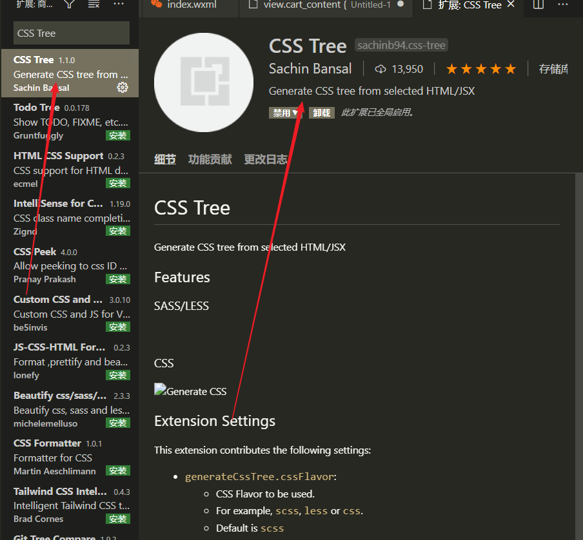
Task: Click the Extension Settings heading
Action: tap(215, 421)
